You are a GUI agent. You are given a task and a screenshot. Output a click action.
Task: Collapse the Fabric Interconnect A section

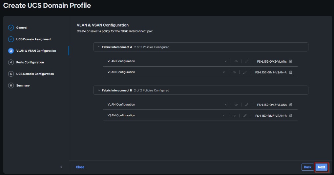pos(99,47)
